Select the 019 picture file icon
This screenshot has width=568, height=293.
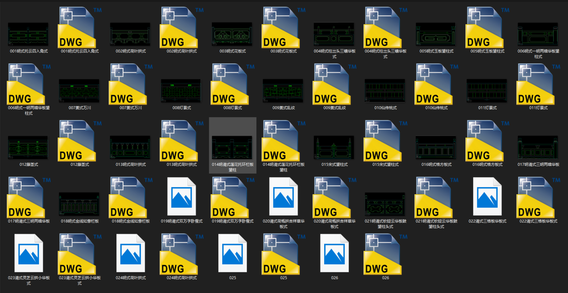pyautogui.click(x=182, y=197)
